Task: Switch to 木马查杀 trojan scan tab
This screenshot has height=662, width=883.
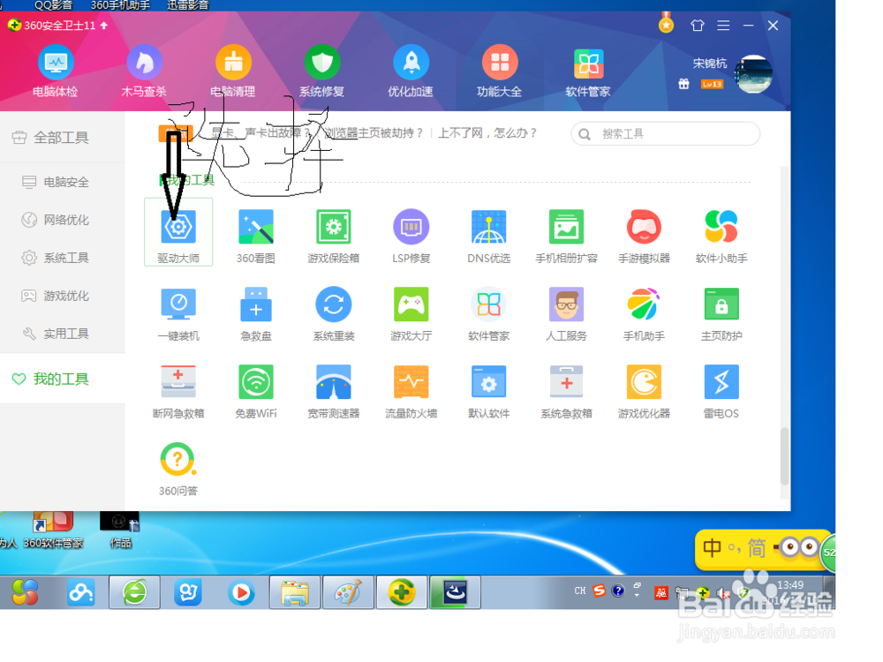Action: [x=144, y=71]
